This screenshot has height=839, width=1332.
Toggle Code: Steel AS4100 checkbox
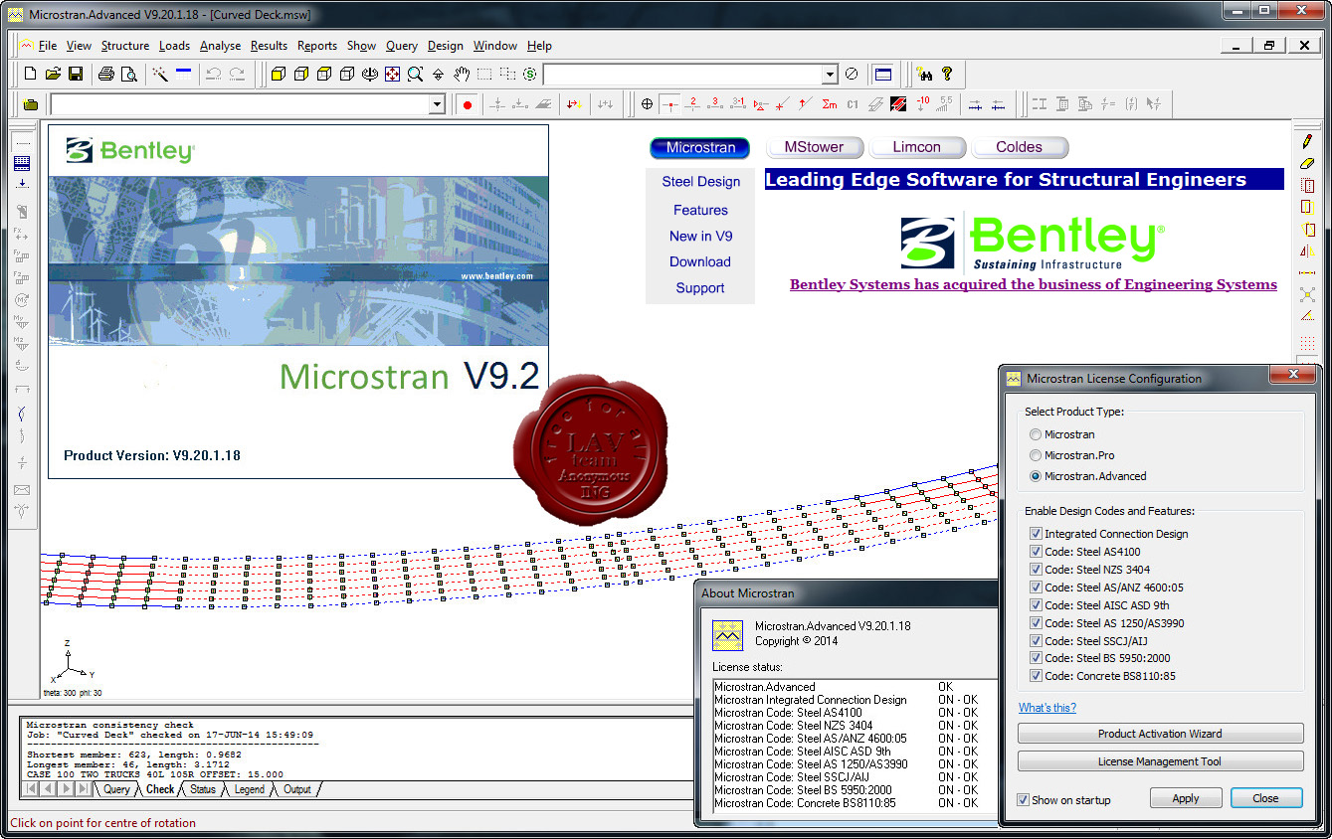(x=1037, y=552)
